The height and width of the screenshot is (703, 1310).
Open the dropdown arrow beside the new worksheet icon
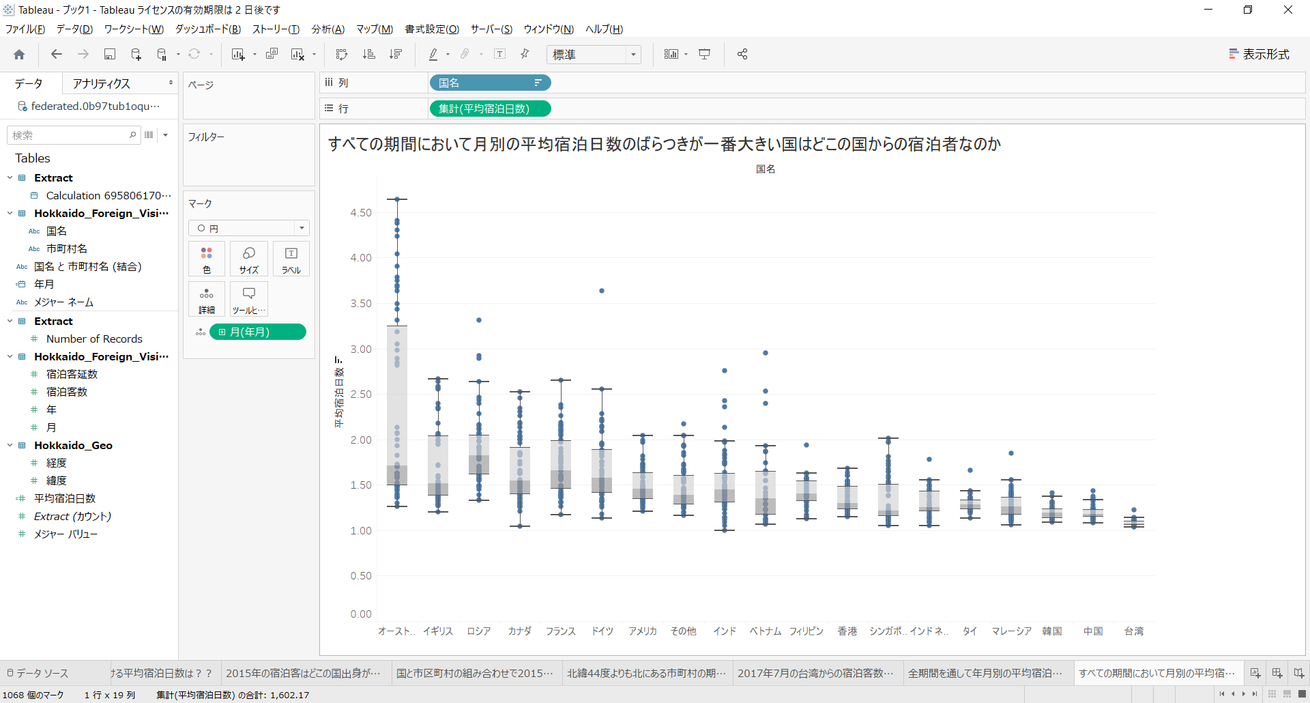[x=254, y=55]
